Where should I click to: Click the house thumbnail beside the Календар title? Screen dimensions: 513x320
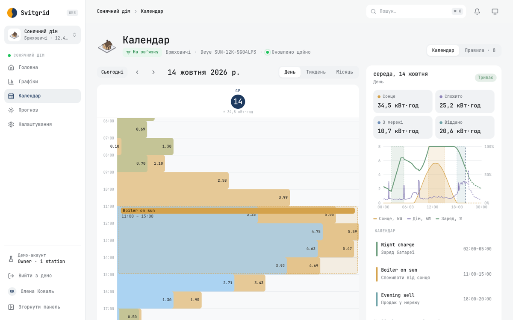point(107,45)
